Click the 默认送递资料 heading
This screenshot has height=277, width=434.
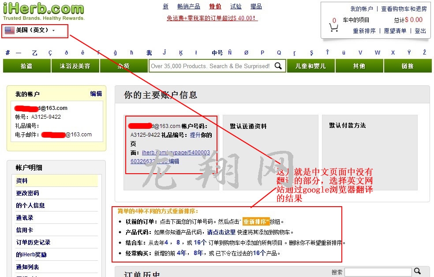click(248, 126)
